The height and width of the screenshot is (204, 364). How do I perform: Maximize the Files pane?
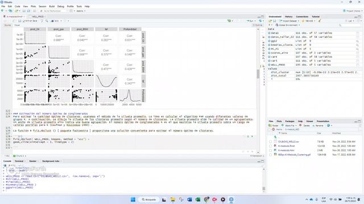[x=359, y=121]
